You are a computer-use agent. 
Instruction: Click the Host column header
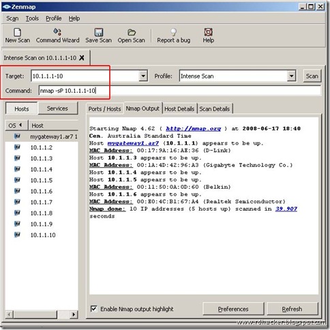(53, 125)
